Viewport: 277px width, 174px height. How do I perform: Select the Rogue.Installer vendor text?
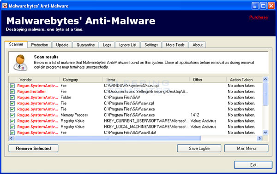coord(31,92)
